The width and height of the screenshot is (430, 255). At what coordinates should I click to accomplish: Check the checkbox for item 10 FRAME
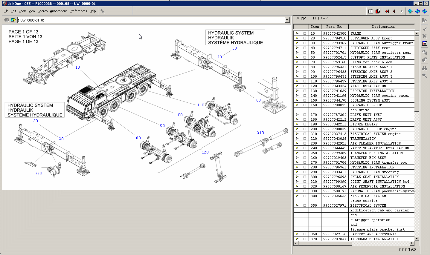tap(304, 33)
